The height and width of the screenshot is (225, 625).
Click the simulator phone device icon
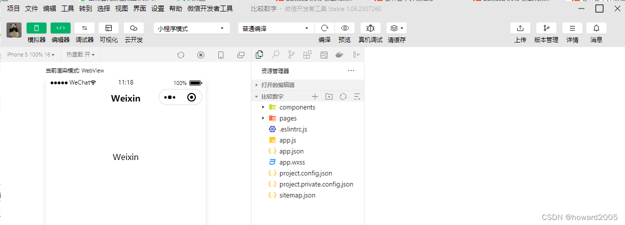pyautogui.click(x=221, y=55)
